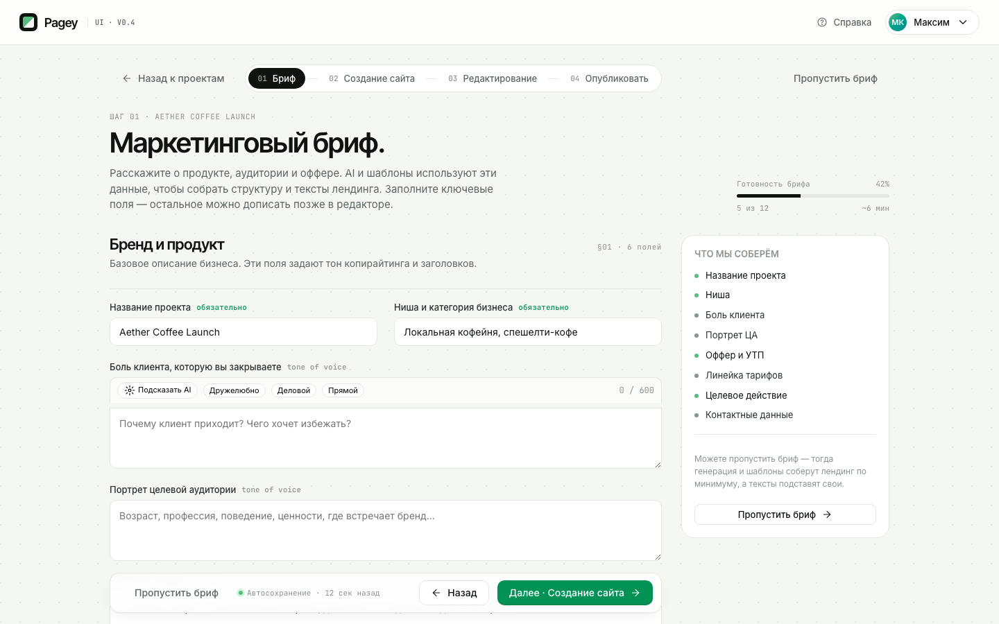Screen dimensions: 999x624
Task: Open the Справка help link
Action: click(x=844, y=22)
